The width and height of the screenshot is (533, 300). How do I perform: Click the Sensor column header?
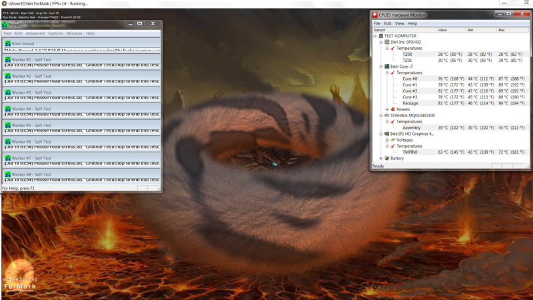click(x=404, y=30)
